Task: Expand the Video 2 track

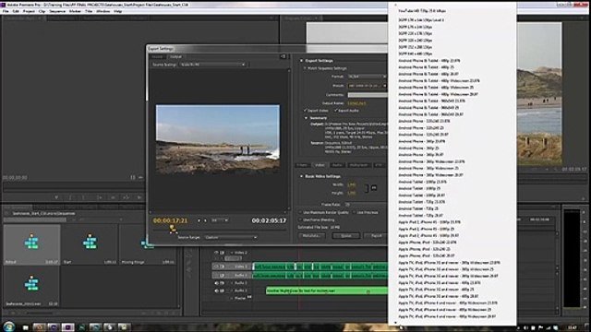Action: [x=232, y=253]
